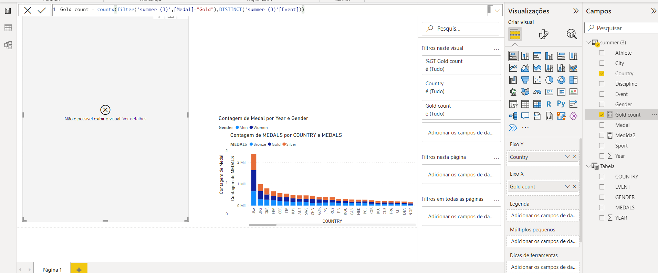
Task: Pick the Q&A speech bubble visual
Action: [525, 116]
